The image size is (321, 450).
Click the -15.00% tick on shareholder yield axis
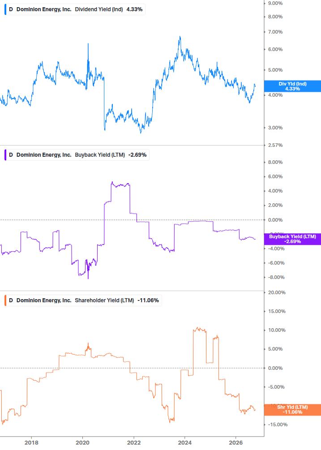(x=278, y=424)
